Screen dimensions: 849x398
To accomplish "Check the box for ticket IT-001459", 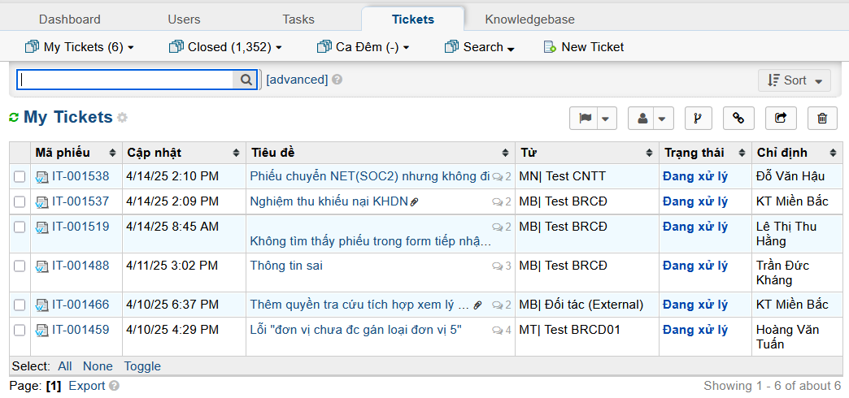I will click(x=20, y=330).
